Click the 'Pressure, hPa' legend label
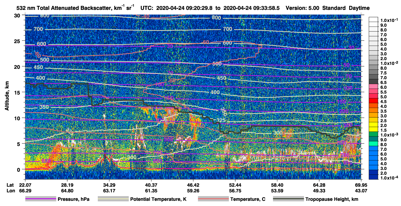Screen dimensions: 401x206 click(x=73, y=200)
